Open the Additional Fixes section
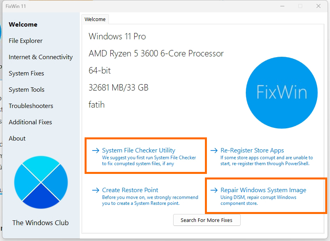Viewport: 330px width, 241px height. (30, 122)
